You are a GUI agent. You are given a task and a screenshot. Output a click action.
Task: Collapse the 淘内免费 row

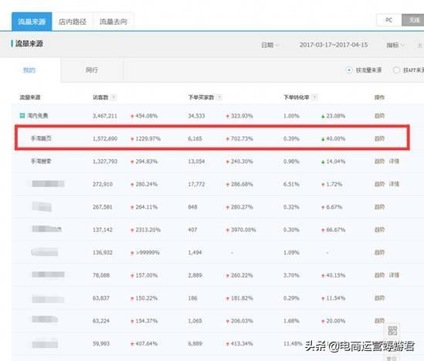(x=22, y=115)
